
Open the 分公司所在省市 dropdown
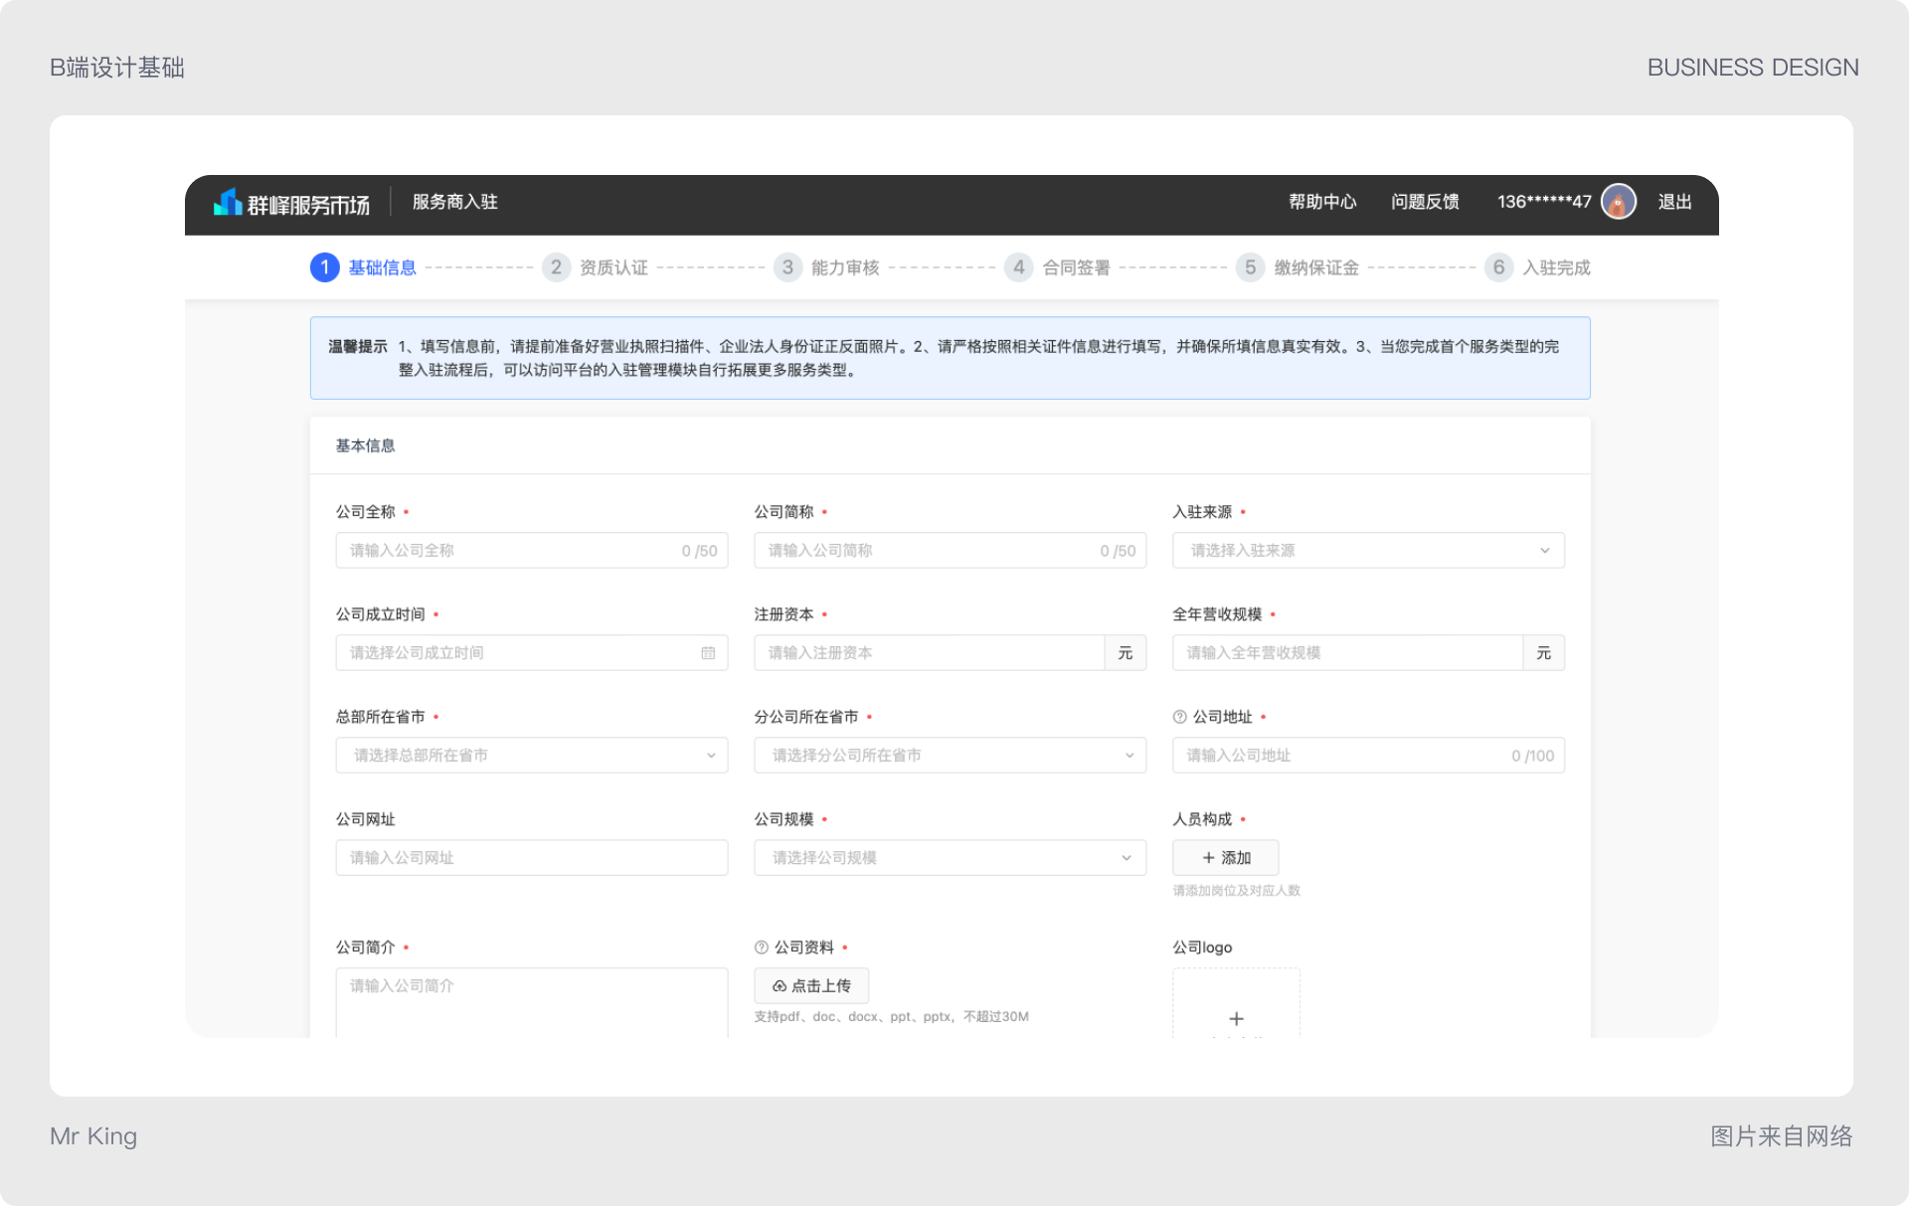click(x=951, y=756)
